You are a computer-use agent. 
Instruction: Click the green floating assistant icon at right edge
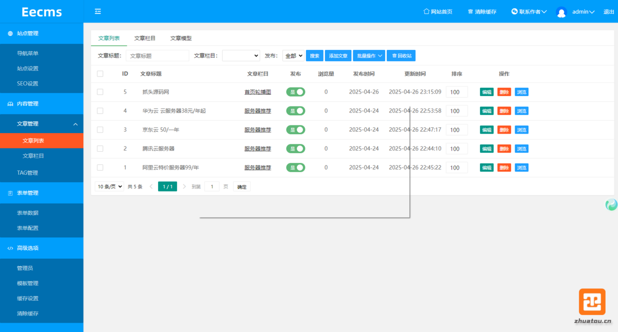(611, 205)
